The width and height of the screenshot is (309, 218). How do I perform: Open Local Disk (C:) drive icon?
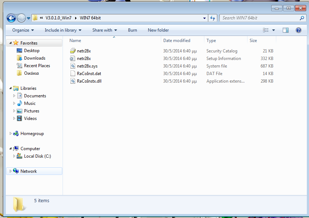[x=19, y=156]
